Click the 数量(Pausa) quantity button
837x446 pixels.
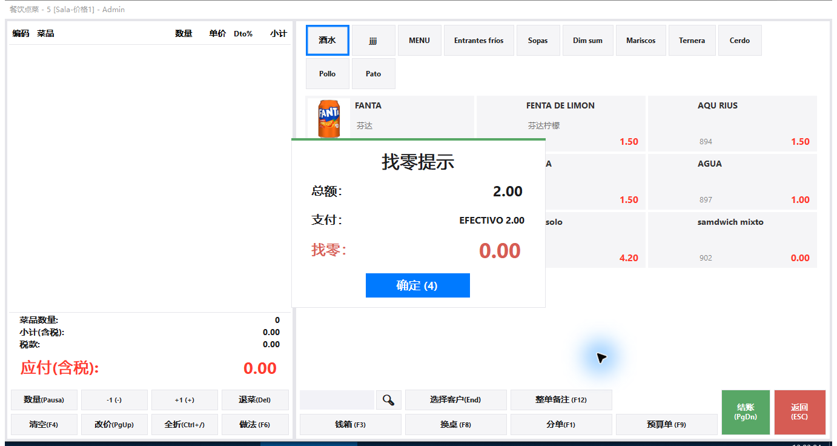pos(44,400)
